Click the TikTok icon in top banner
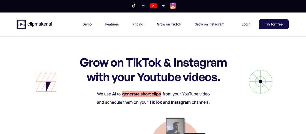The width and height of the screenshot is (306, 134). tap(134, 6)
